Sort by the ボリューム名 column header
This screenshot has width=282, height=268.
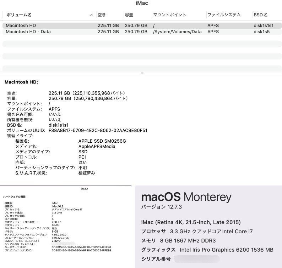coord(19,15)
